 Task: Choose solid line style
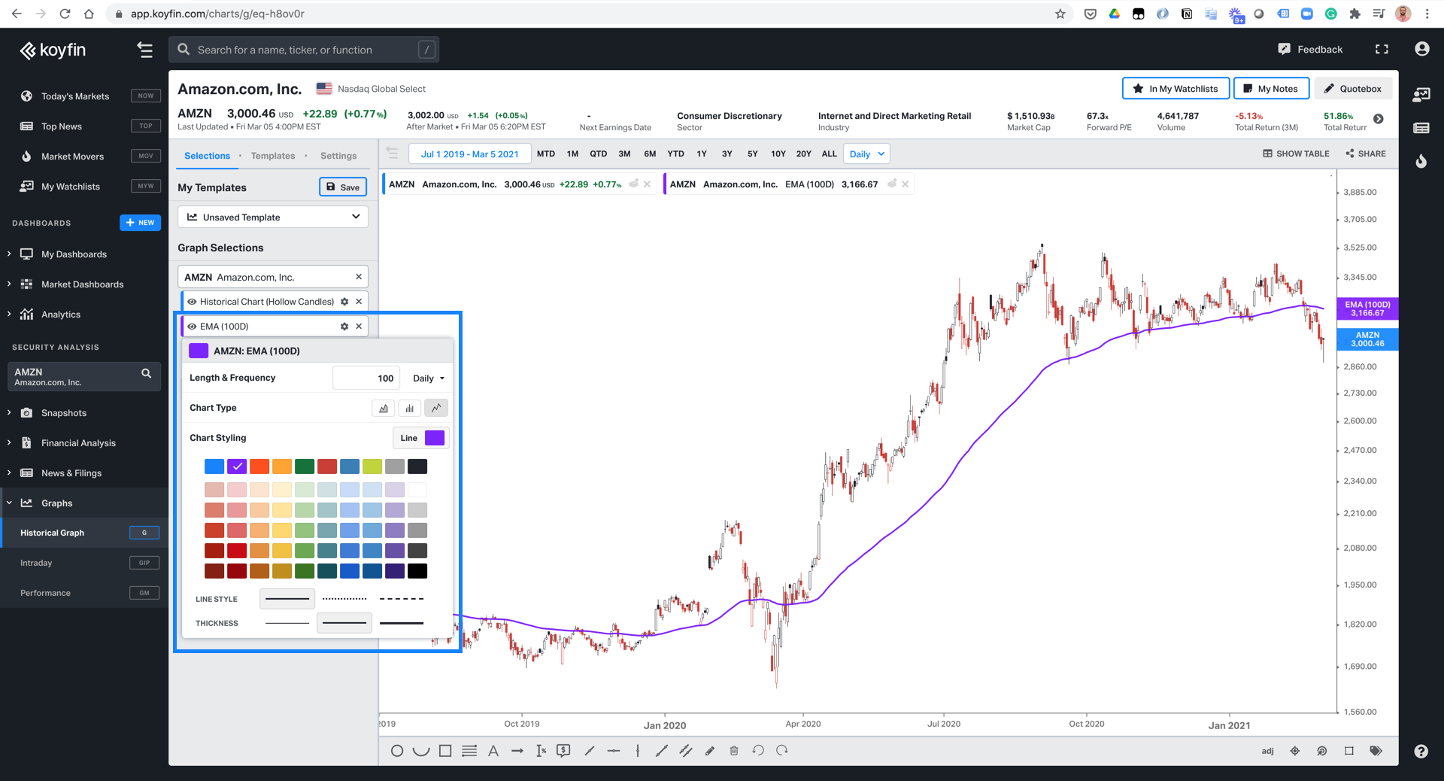[x=287, y=599]
